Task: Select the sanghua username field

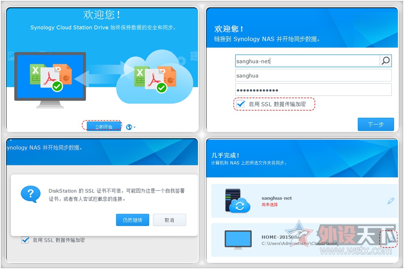Action: pyautogui.click(x=314, y=75)
